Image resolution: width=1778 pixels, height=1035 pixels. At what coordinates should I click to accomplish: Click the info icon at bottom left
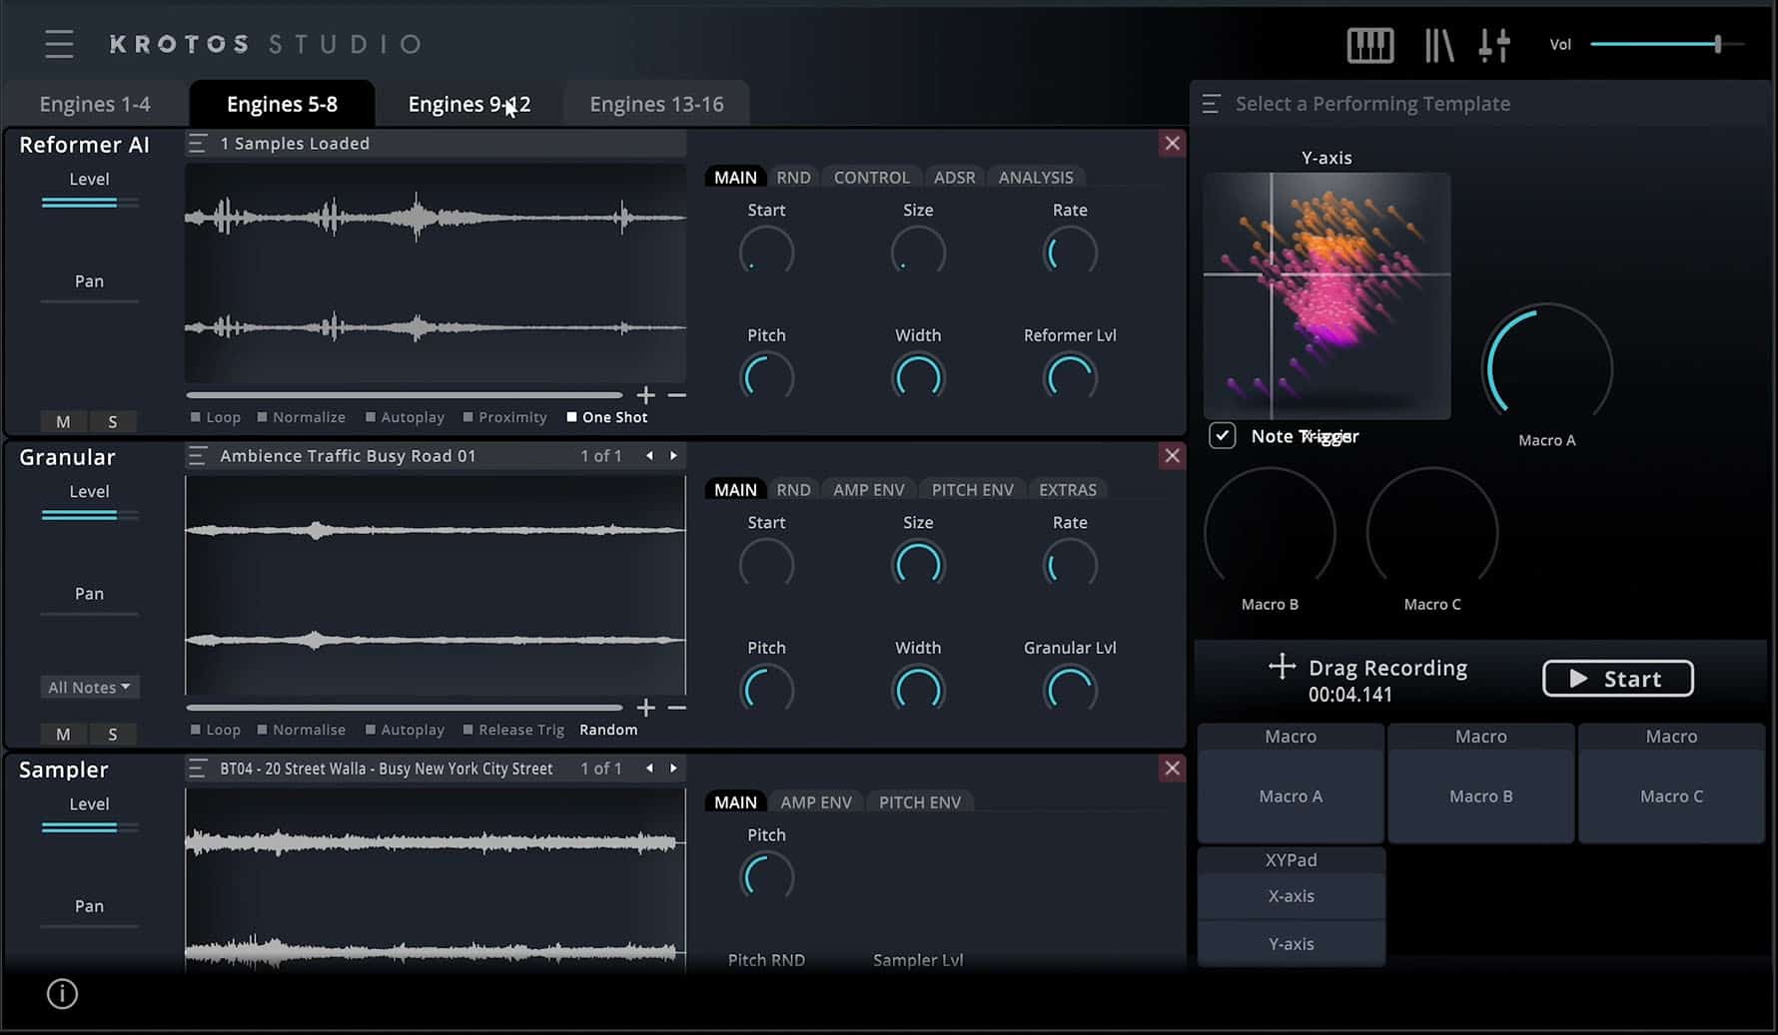click(61, 994)
